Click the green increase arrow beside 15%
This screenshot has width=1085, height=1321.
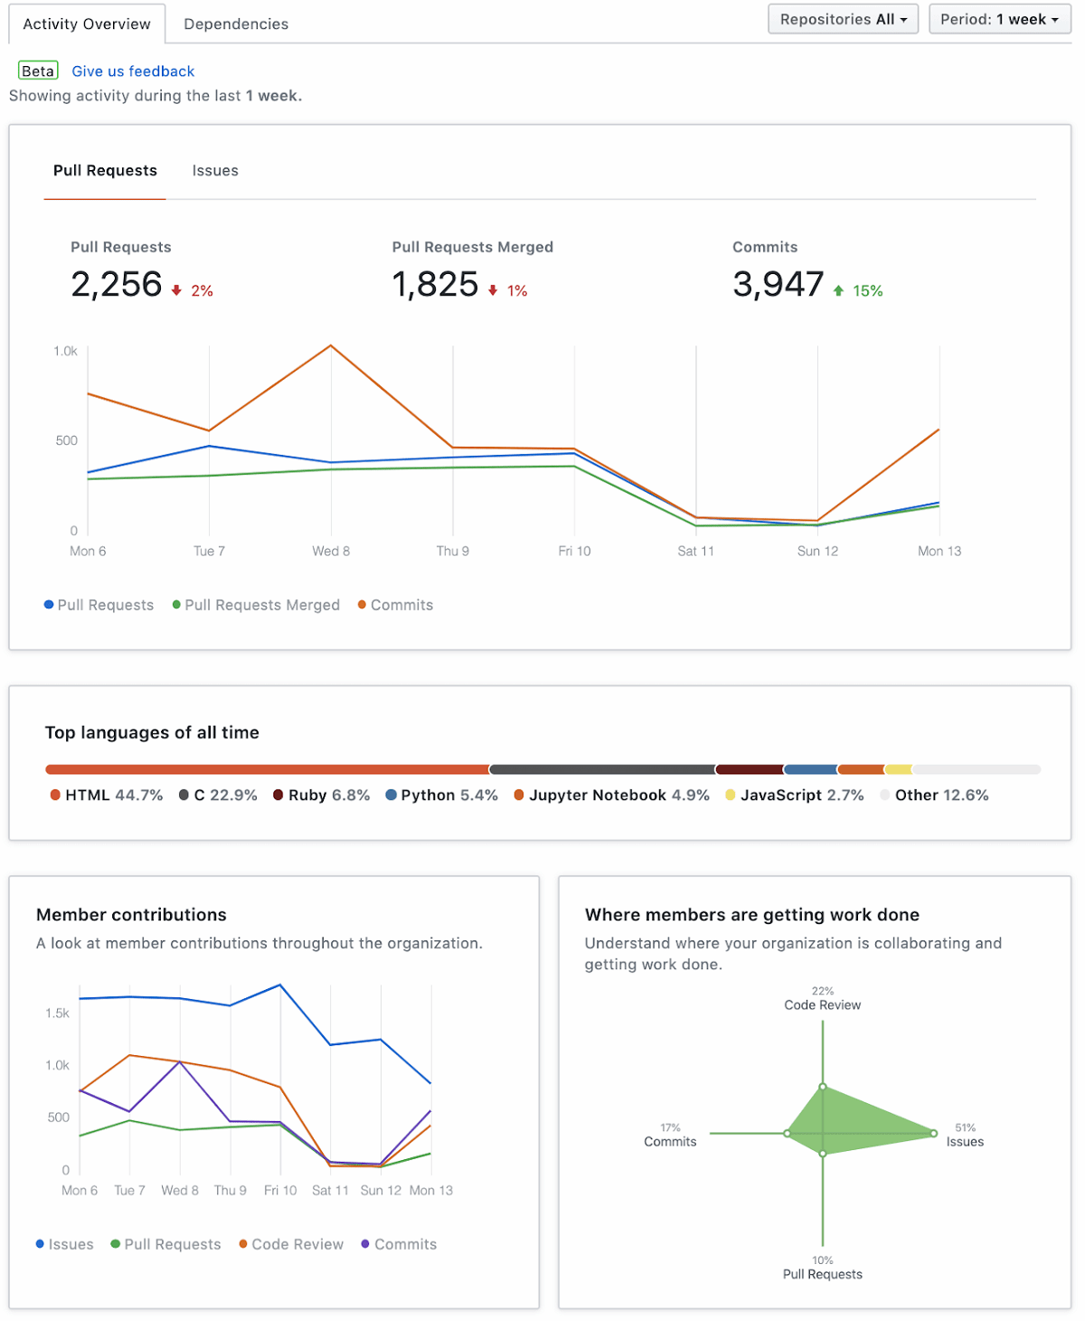[837, 290]
